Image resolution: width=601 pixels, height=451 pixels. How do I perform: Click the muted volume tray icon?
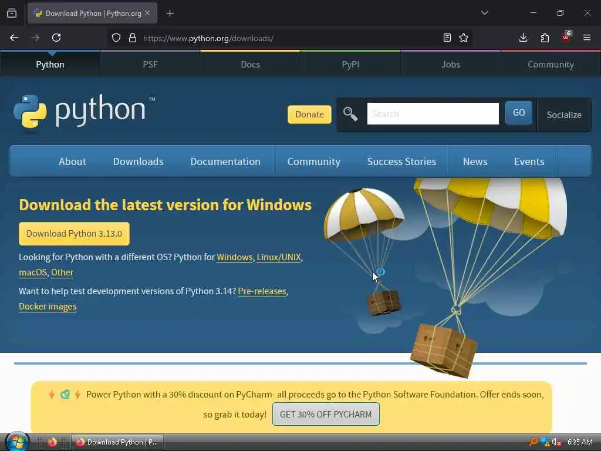tap(556, 442)
